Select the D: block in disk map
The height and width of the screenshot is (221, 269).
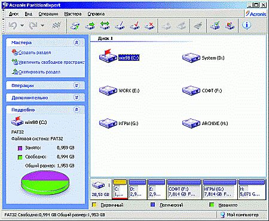tap(137, 189)
